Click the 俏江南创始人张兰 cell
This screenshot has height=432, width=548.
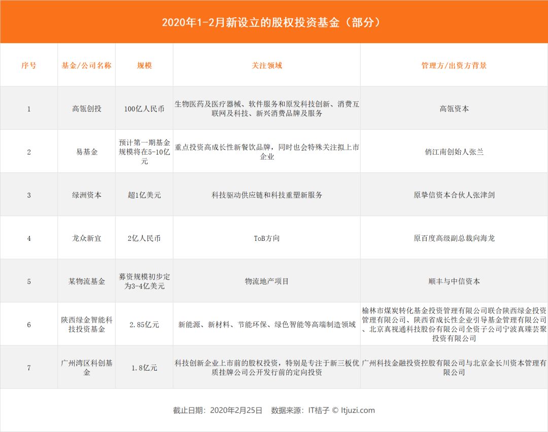[454, 152]
